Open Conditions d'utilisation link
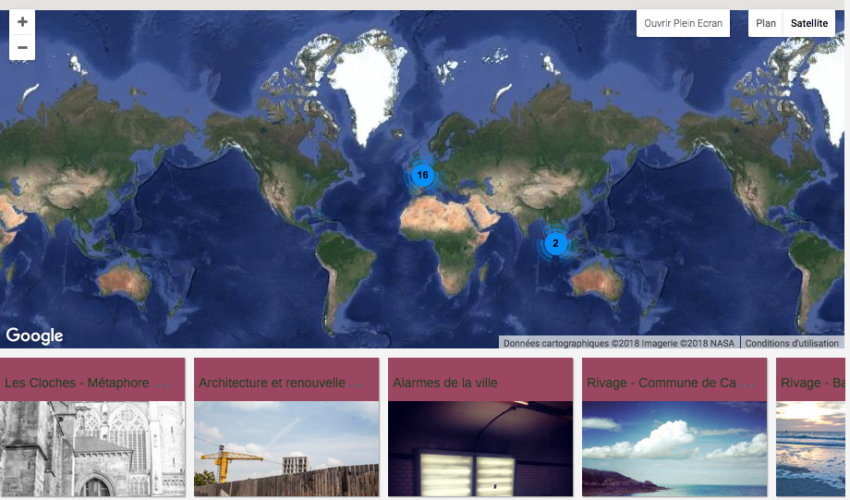The image size is (850, 500). [x=792, y=343]
